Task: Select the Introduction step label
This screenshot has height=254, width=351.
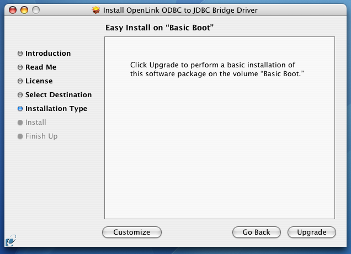Action: pyautogui.click(x=48, y=54)
